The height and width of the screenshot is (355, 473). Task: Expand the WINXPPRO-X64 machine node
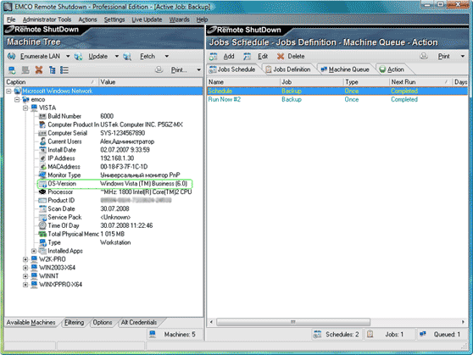pos(25,285)
